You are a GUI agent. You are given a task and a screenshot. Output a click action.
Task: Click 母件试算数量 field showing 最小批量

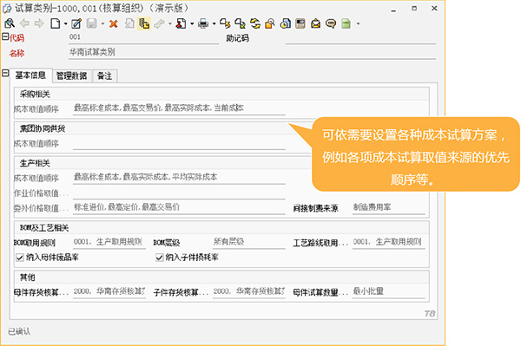tap(389, 292)
